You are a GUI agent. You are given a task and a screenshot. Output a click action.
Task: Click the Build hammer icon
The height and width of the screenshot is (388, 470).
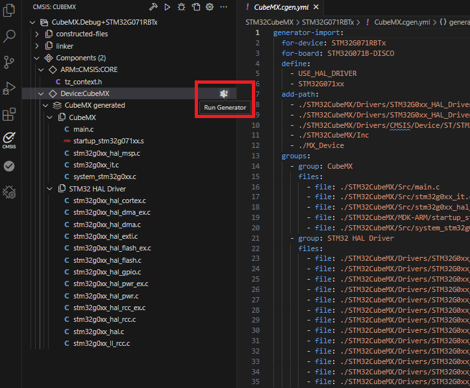(153, 7)
